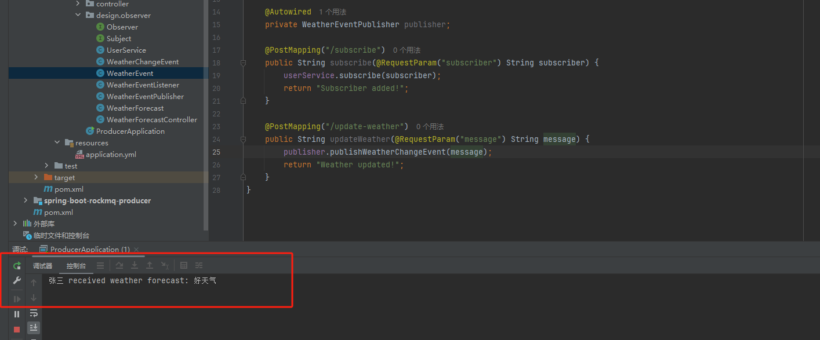Open the root pom.xml below spring-boot-rockmq-producer
Viewport: 820px width, 340px height.
pos(59,212)
